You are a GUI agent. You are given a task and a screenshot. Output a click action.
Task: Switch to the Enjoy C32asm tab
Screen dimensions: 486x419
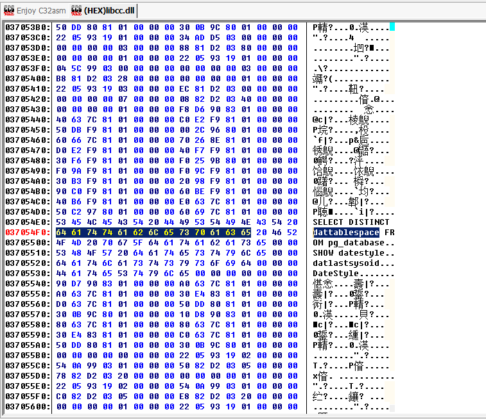tap(34, 11)
